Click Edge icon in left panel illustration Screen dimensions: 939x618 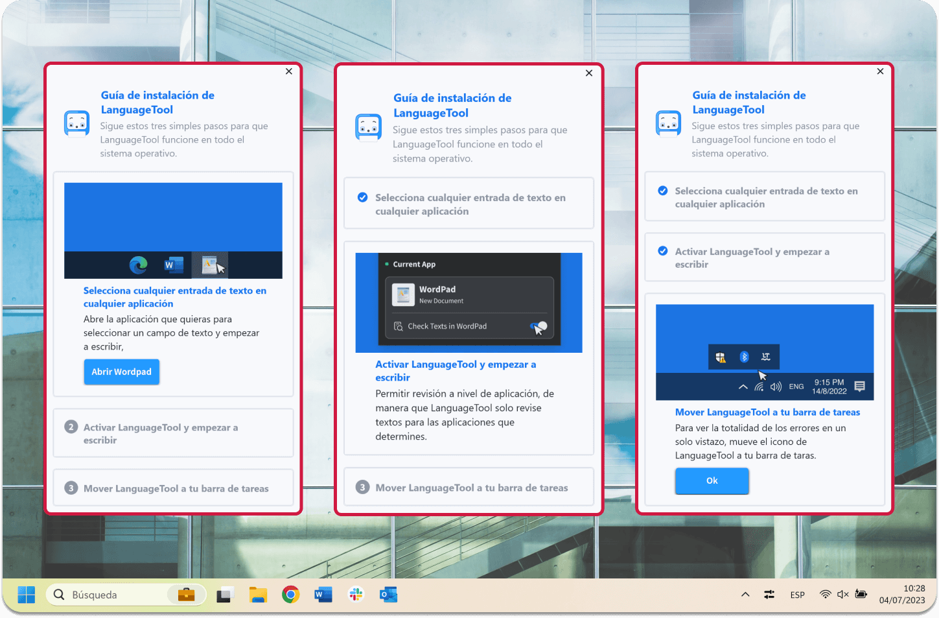pyautogui.click(x=139, y=265)
